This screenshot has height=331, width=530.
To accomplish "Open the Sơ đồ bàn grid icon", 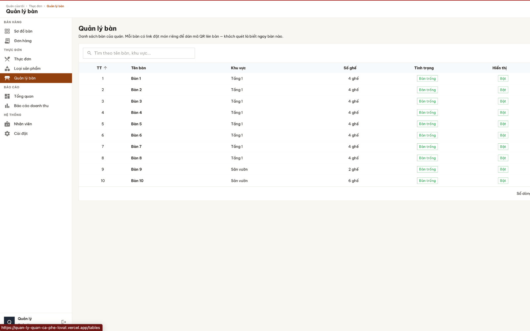I will (x=7, y=31).
